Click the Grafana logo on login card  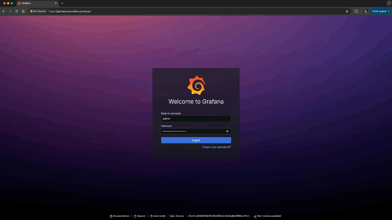[x=196, y=85]
